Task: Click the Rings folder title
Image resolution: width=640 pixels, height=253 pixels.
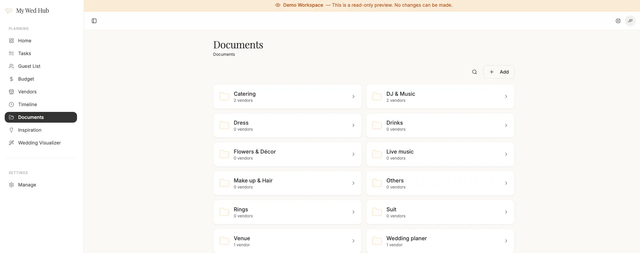Action: [241, 209]
